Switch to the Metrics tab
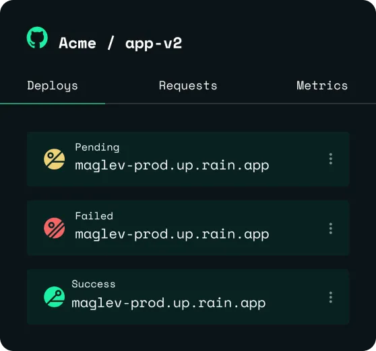Screen dimensions: 376x351 (322, 85)
